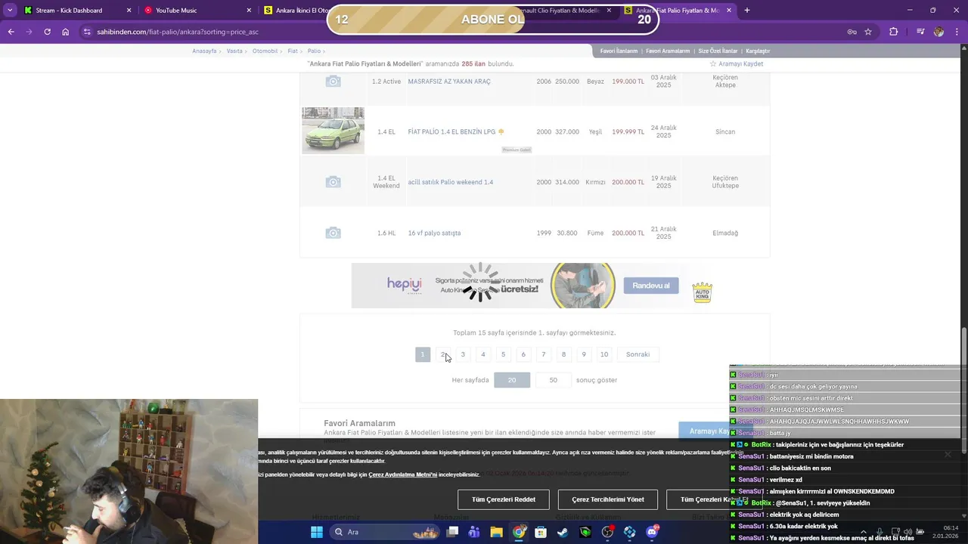Open camera placeholder of MASRAFSIZ AZ YAKAN listing
The width and height of the screenshot is (968, 544).
[x=333, y=81]
